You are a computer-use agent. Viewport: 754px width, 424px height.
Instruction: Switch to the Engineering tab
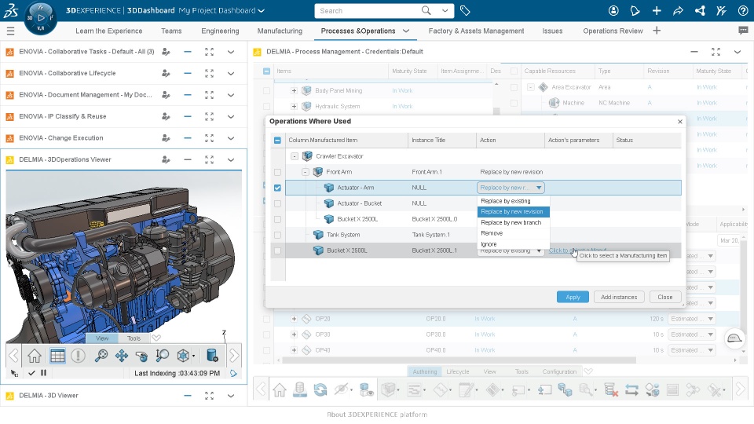[x=220, y=31]
